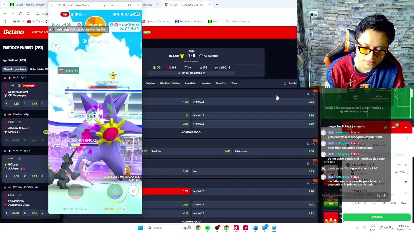Image resolution: width=414 pixels, height=233 pixels.
Task: Go back in the phone mirror window
Action: 52,5
